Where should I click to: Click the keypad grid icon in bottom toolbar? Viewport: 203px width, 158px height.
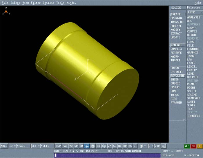pyautogui.click(x=164, y=146)
